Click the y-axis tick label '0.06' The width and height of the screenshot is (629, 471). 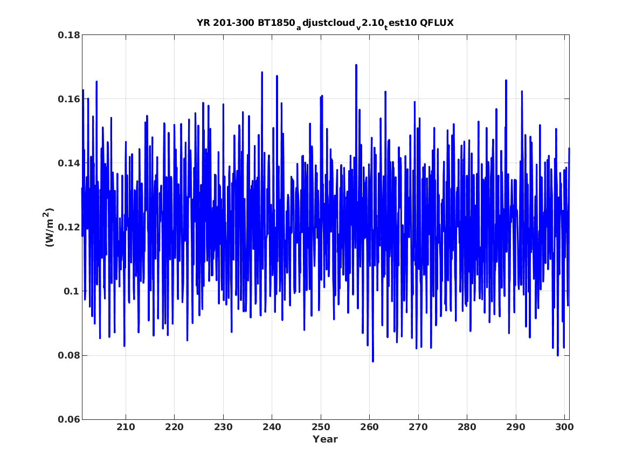coord(68,419)
